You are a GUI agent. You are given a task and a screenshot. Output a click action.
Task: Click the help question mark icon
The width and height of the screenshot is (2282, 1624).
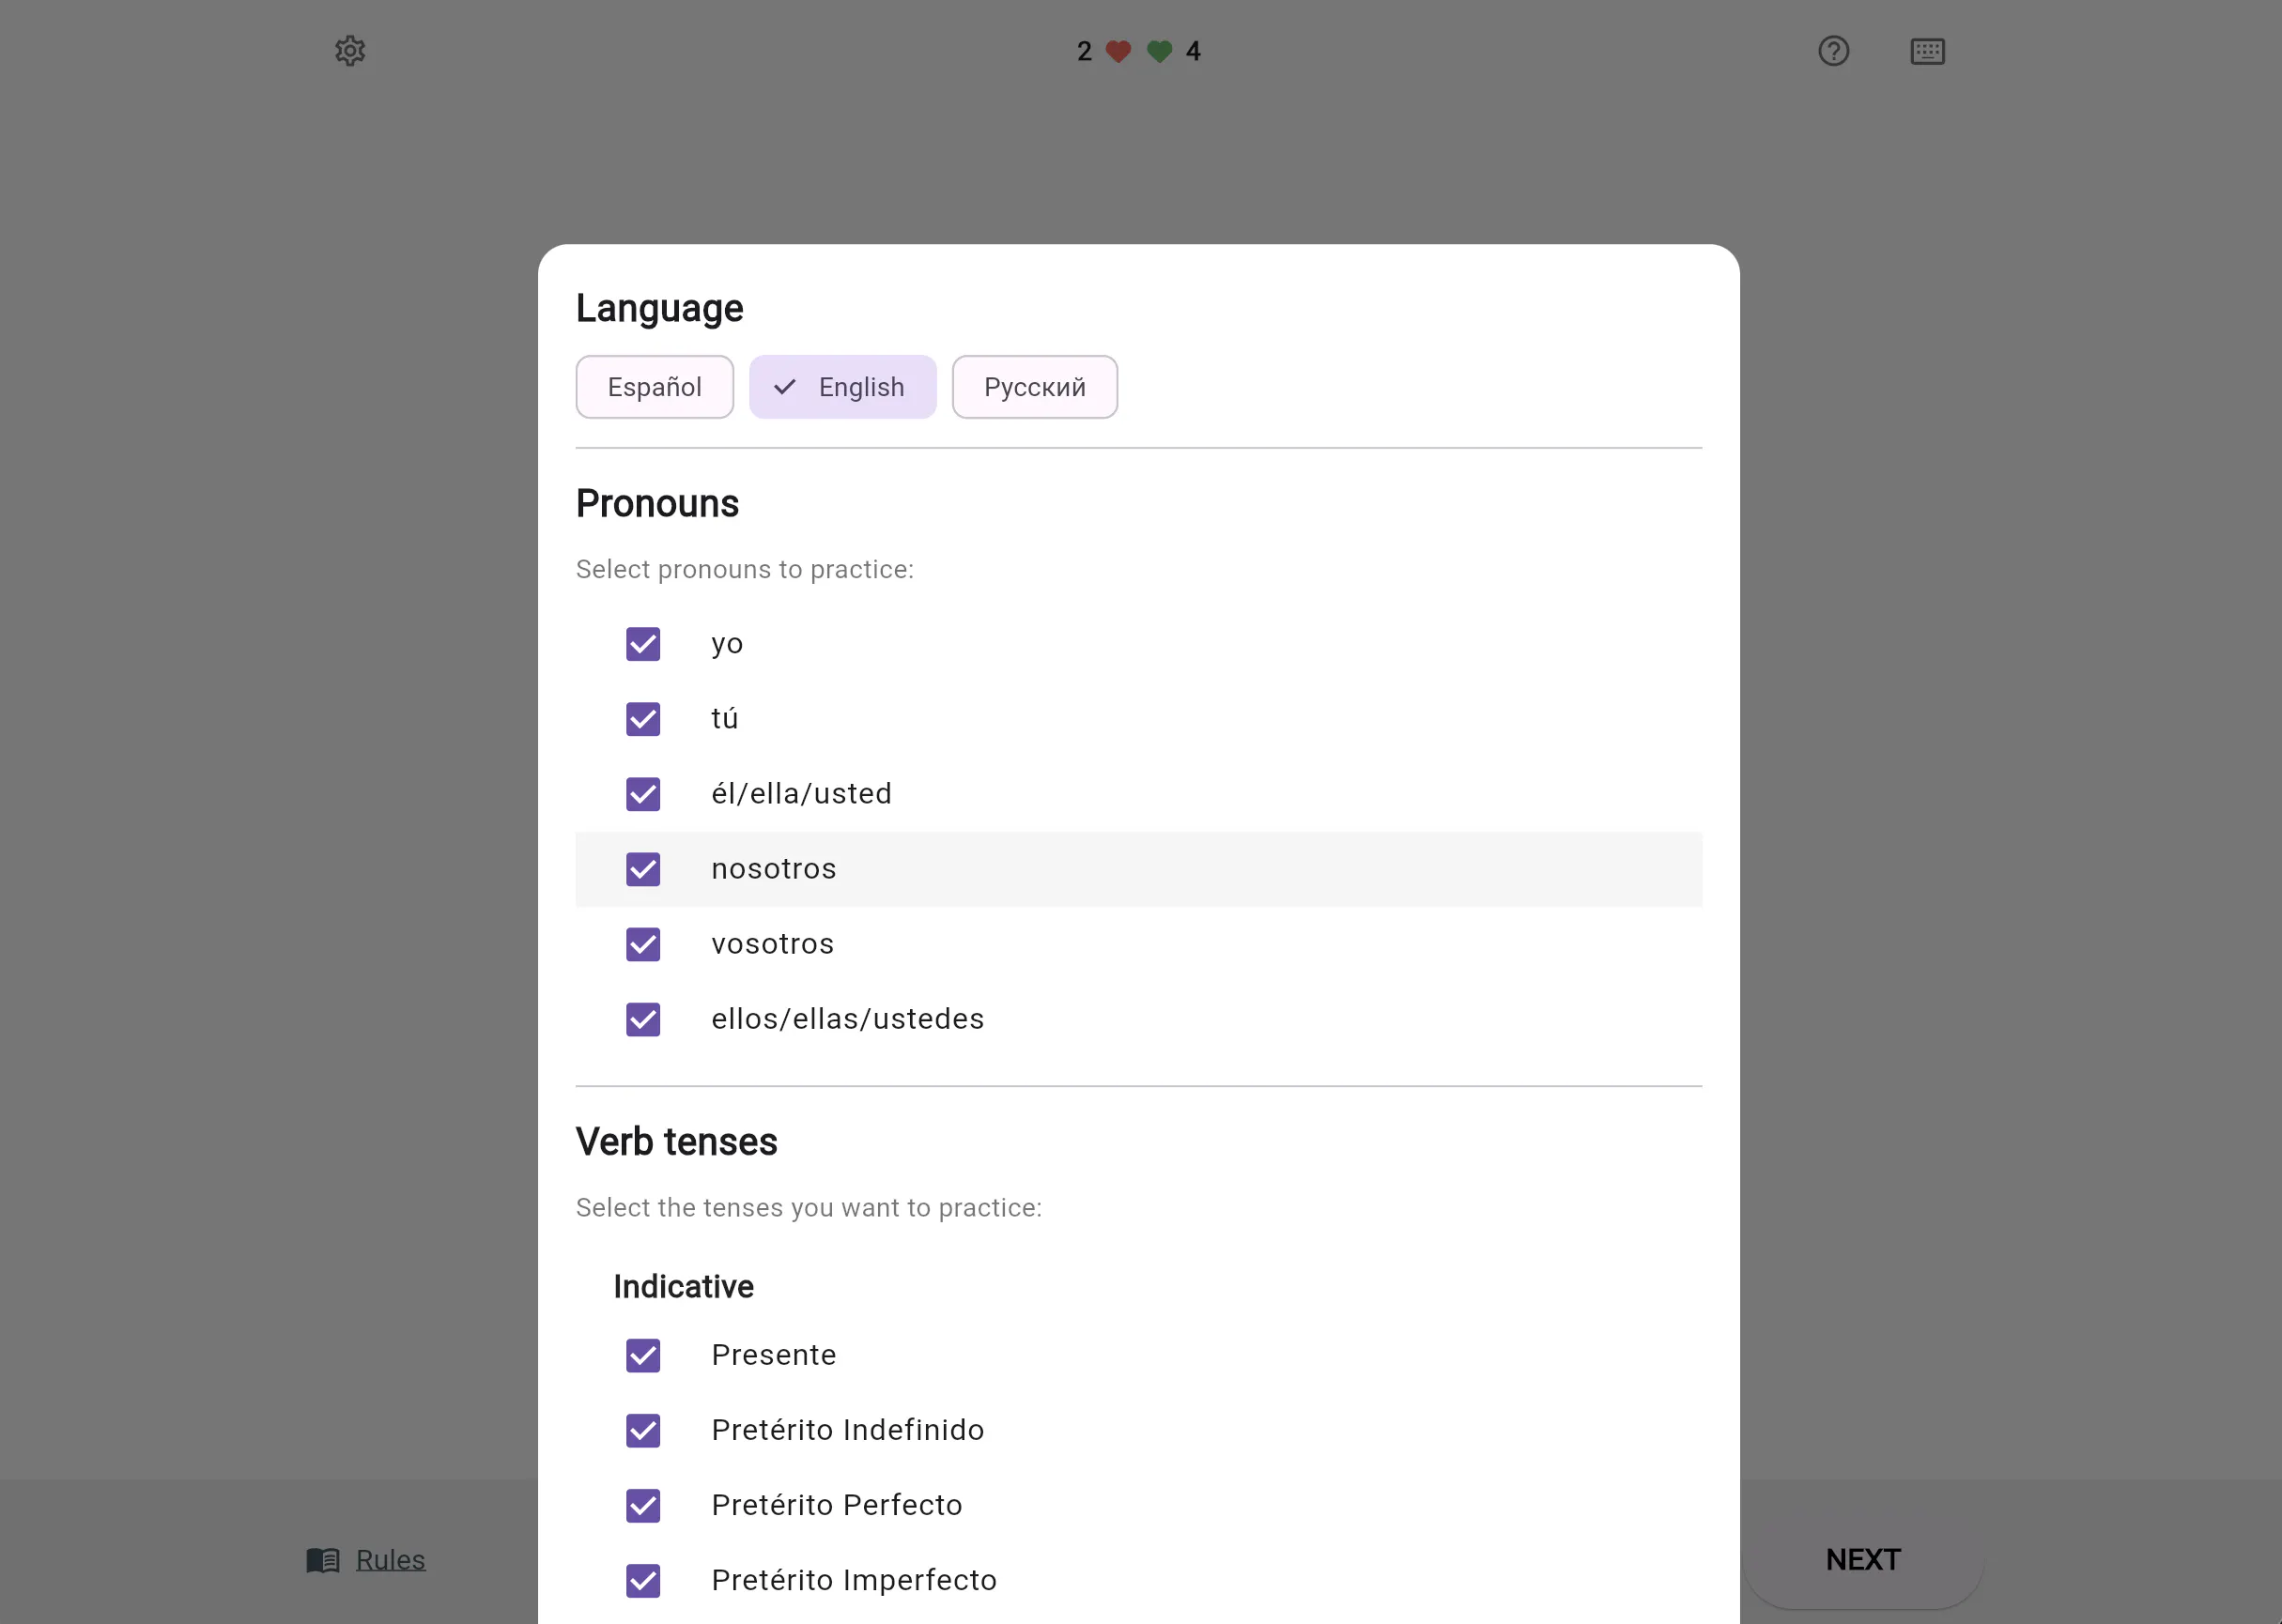[1833, 51]
